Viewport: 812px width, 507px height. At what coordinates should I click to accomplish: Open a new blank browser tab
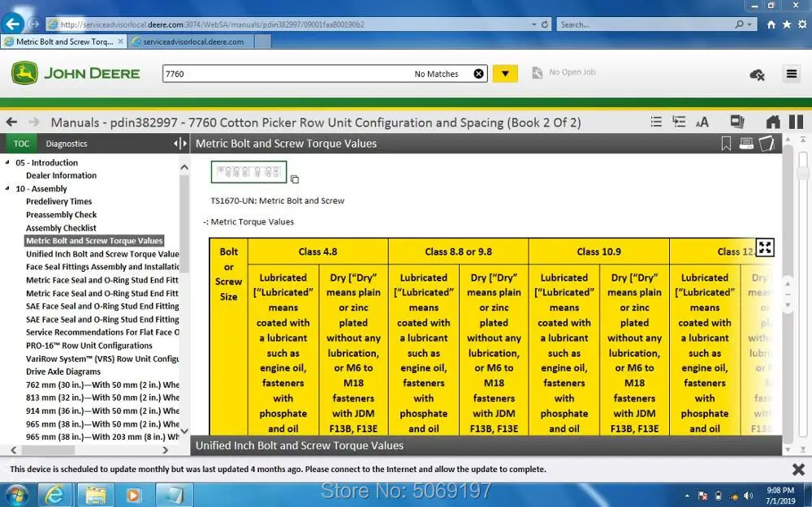(x=262, y=41)
